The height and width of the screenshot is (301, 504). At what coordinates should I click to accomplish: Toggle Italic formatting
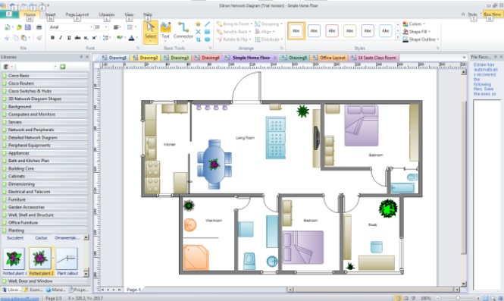coord(61,38)
